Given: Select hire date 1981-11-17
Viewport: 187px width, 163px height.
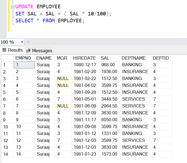Looking at the screenshot, I should click(x=85, y=120).
